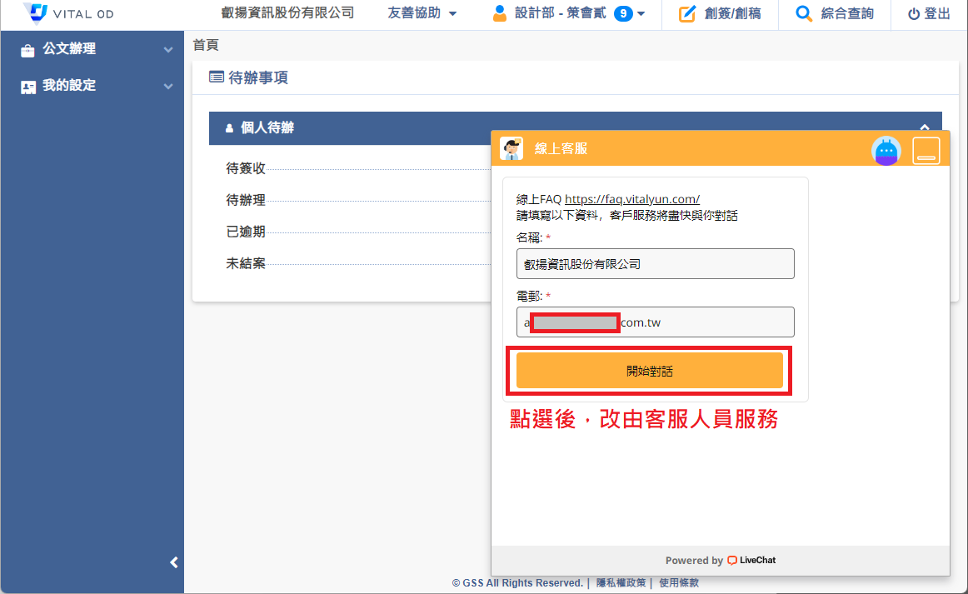
Task: Click the briefcase icon beside 公文辦理
Action: (28, 50)
